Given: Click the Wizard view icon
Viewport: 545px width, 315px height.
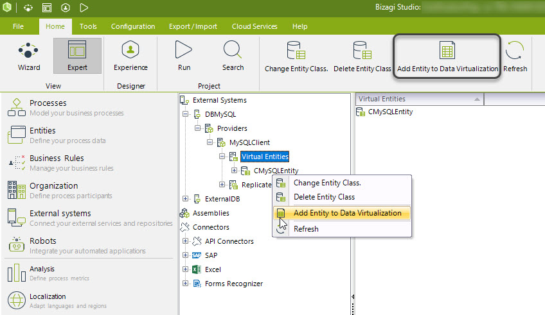Looking at the screenshot, I should [x=28, y=56].
